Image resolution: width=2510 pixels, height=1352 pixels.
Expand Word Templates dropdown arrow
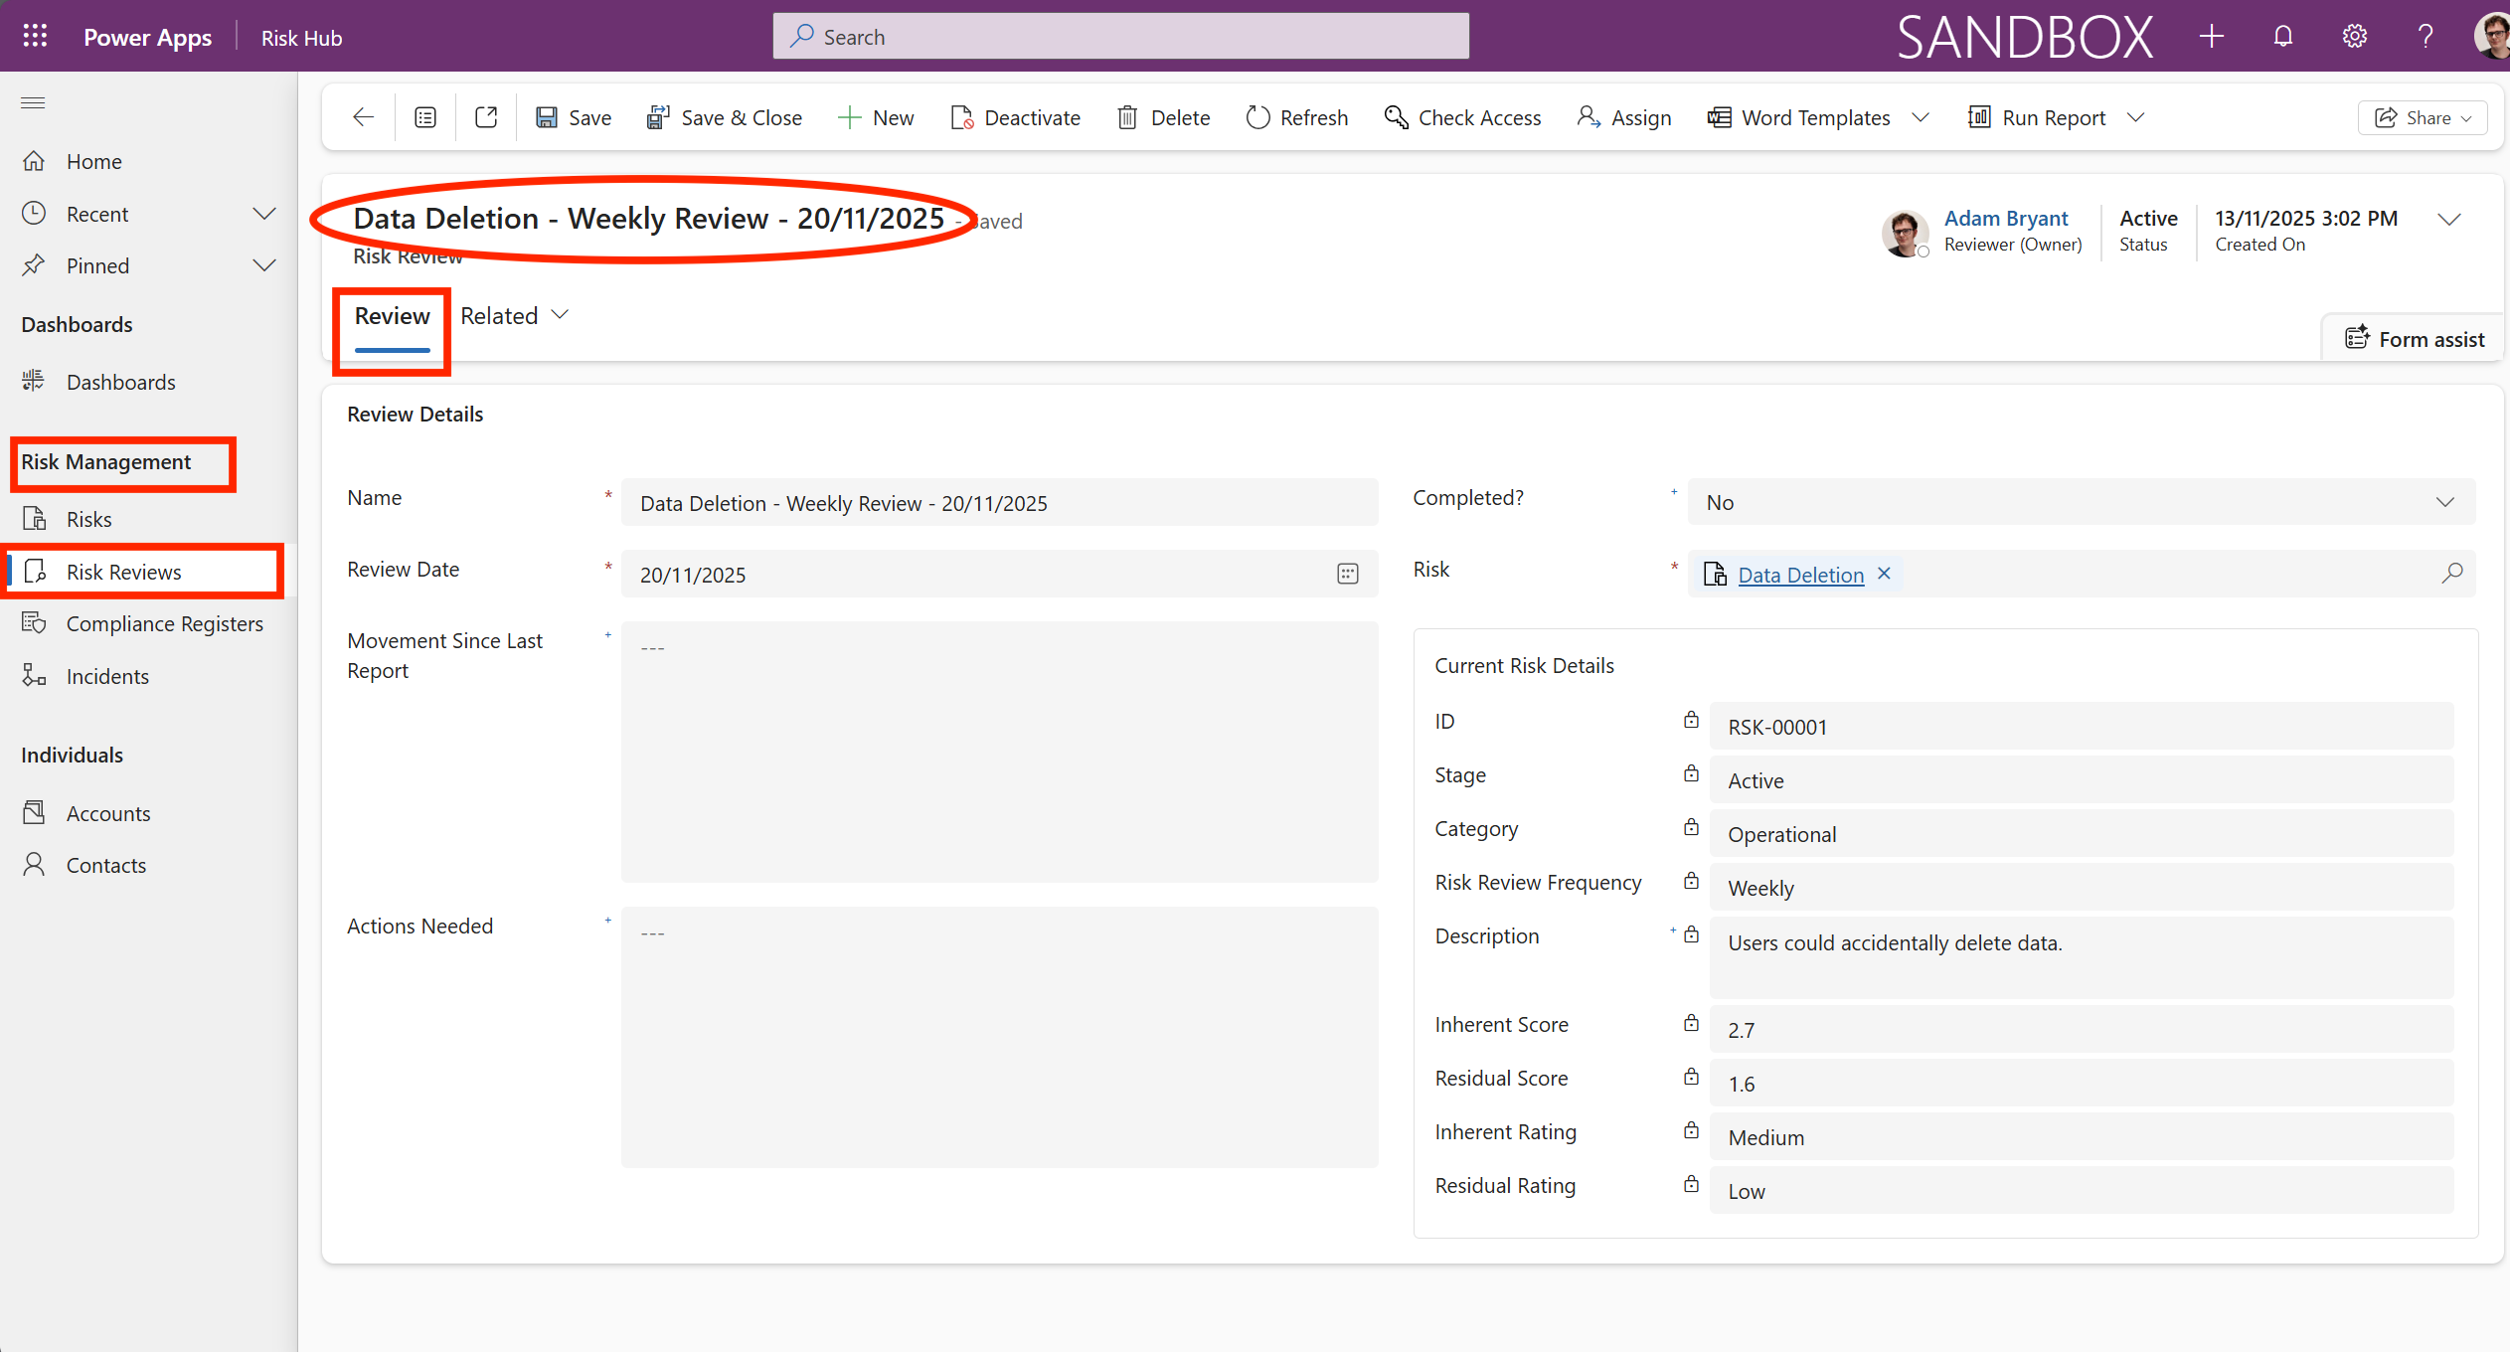pos(1921,117)
